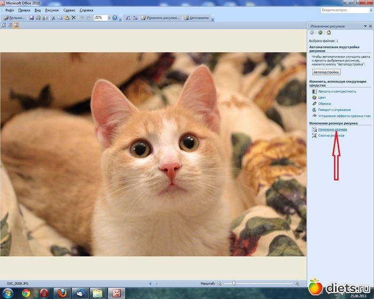Click the Save (floppy disk) toolbar icon

[32, 18]
